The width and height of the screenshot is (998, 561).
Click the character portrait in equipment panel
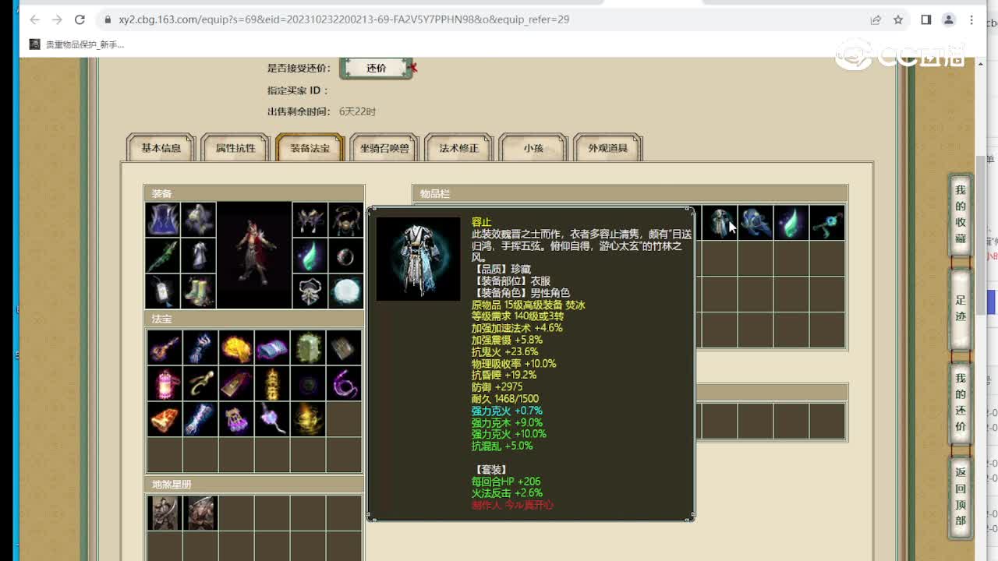point(254,256)
